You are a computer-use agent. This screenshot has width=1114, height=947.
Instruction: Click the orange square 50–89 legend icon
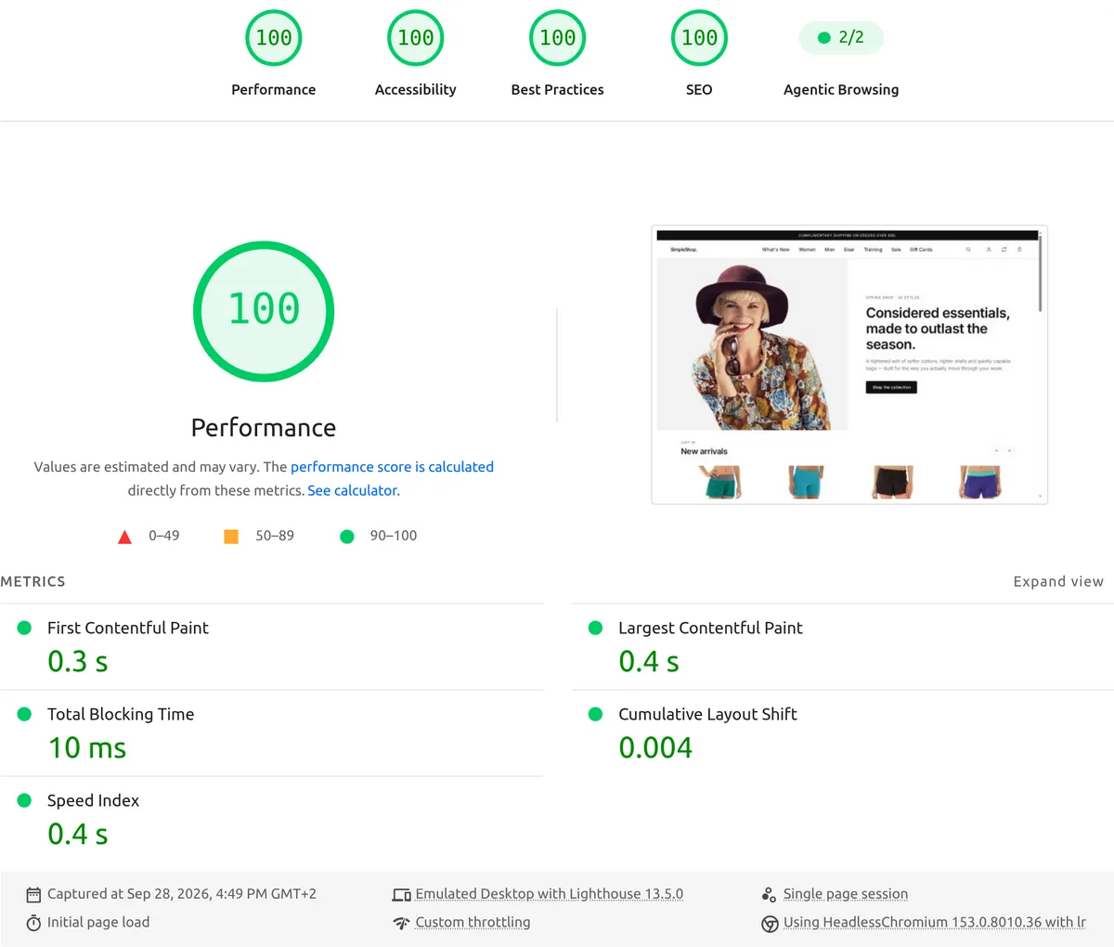231,537
